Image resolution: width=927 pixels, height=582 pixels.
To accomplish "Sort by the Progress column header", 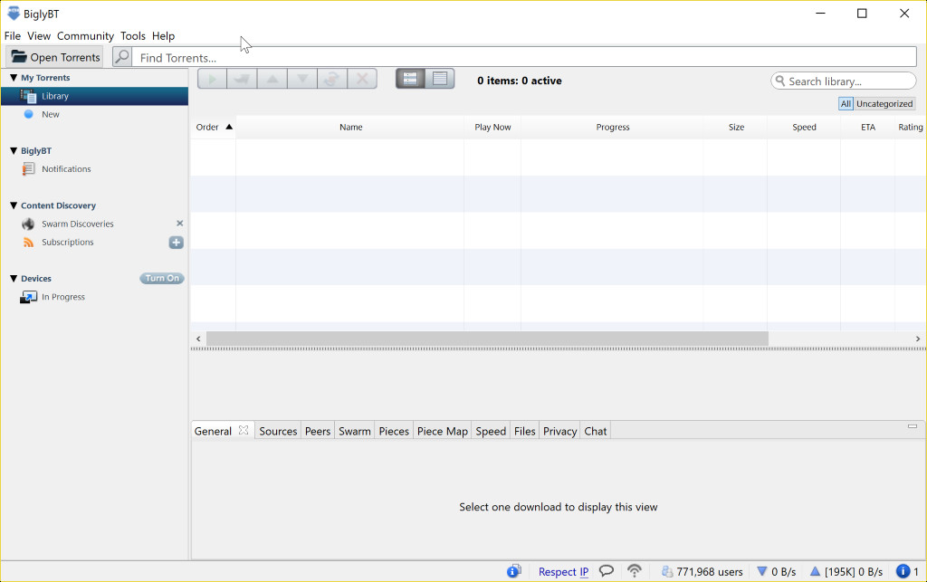I will click(613, 127).
